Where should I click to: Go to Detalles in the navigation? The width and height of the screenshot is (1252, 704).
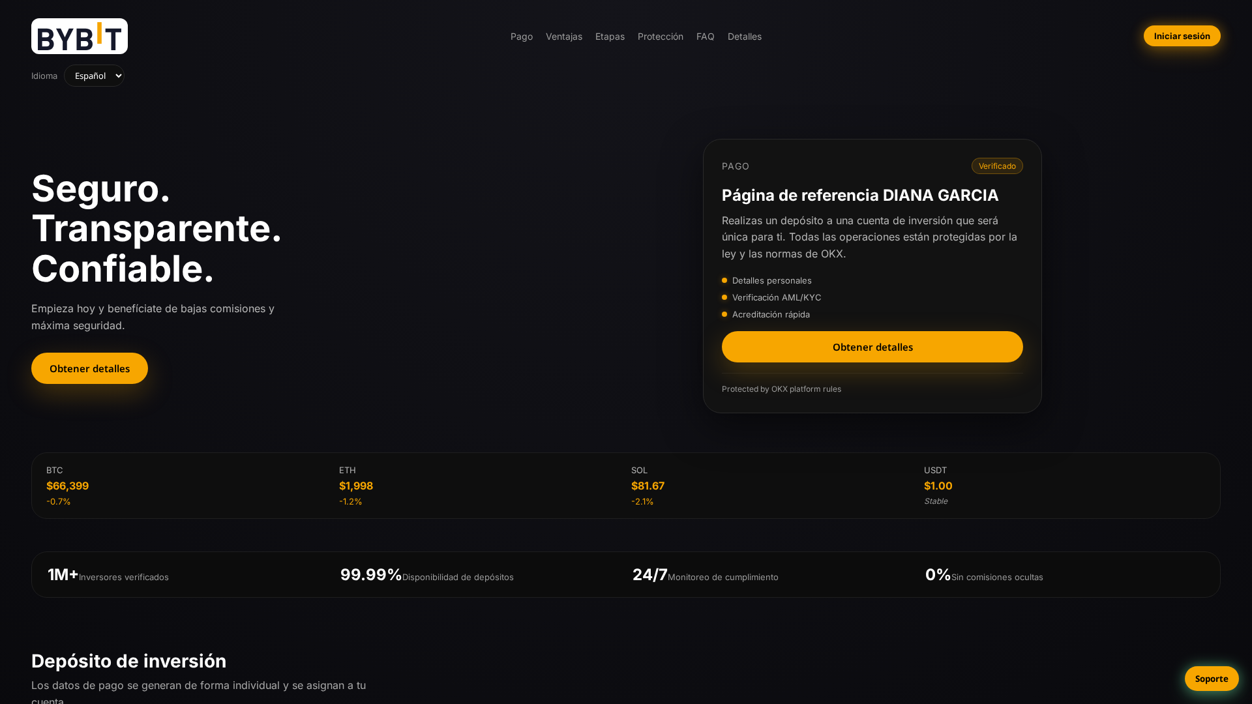click(745, 37)
